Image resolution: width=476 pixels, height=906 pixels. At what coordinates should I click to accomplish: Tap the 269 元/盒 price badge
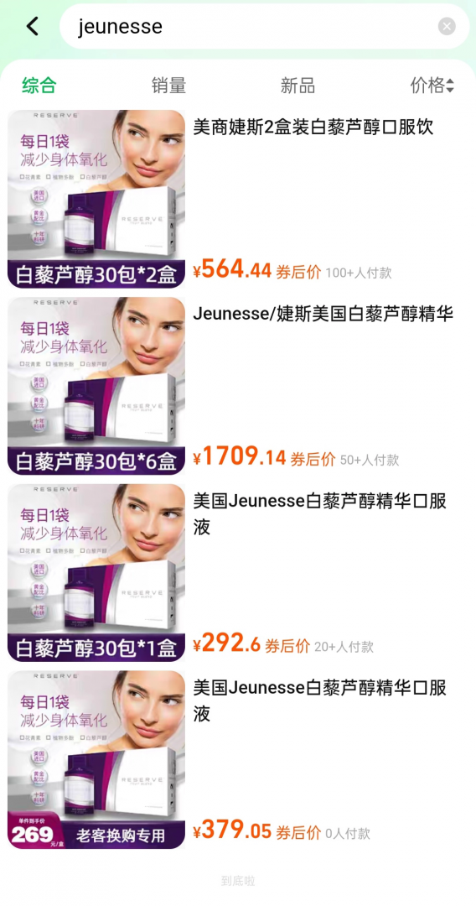point(36,832)
